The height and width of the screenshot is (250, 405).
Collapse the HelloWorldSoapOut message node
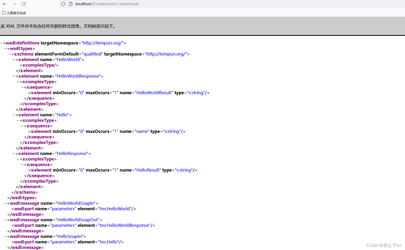(6, 220)
